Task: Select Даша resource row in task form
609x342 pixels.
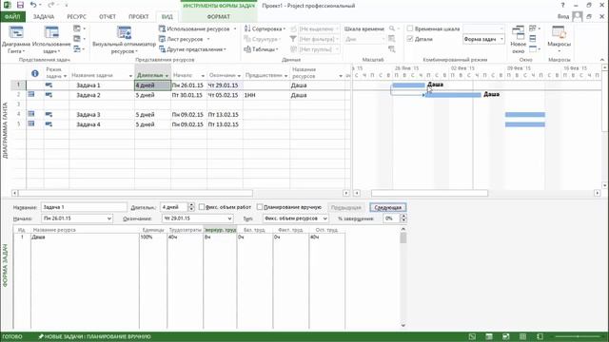Action: pyautogui.click(x=179, y=237)
